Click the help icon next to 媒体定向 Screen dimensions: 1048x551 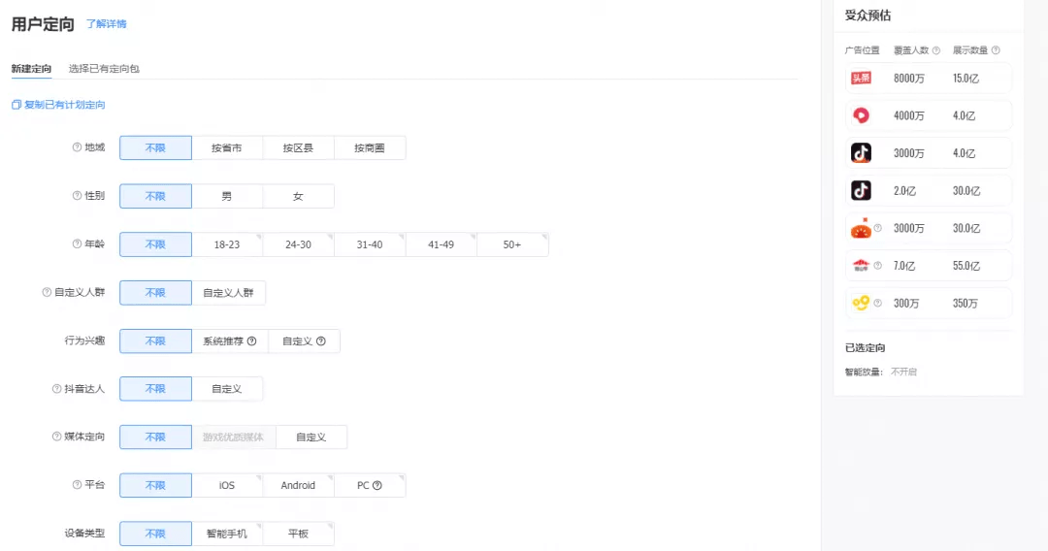(57, 437)
